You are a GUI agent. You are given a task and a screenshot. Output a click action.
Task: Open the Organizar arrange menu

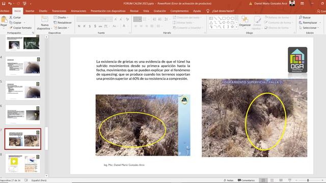[x=244, y=22]
